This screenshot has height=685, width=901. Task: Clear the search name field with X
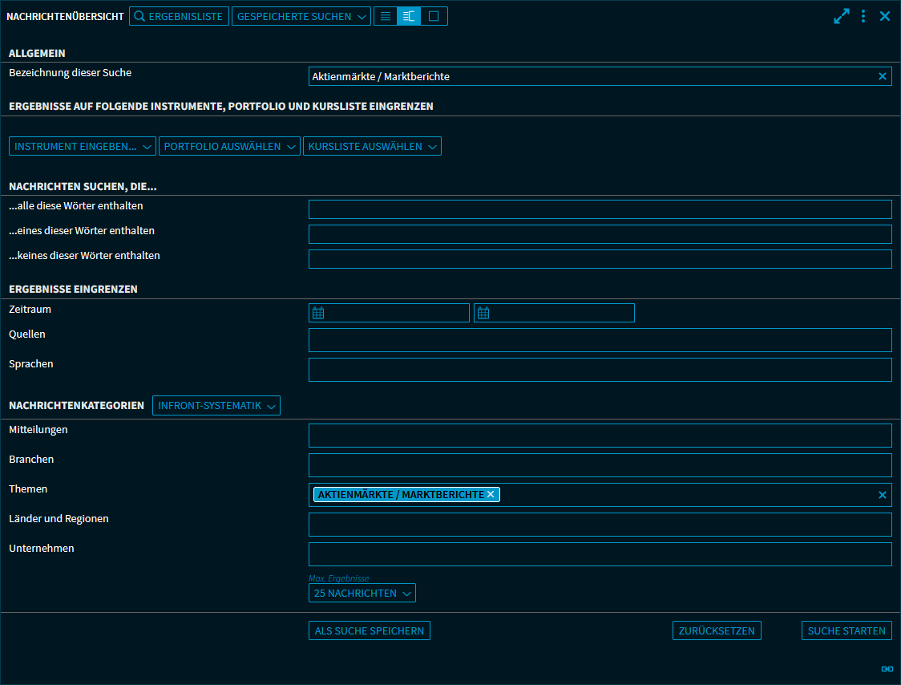click(883, 76)
